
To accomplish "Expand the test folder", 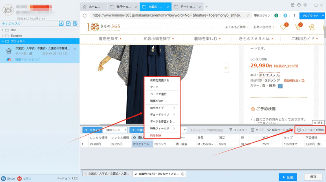I will (2, 30).
